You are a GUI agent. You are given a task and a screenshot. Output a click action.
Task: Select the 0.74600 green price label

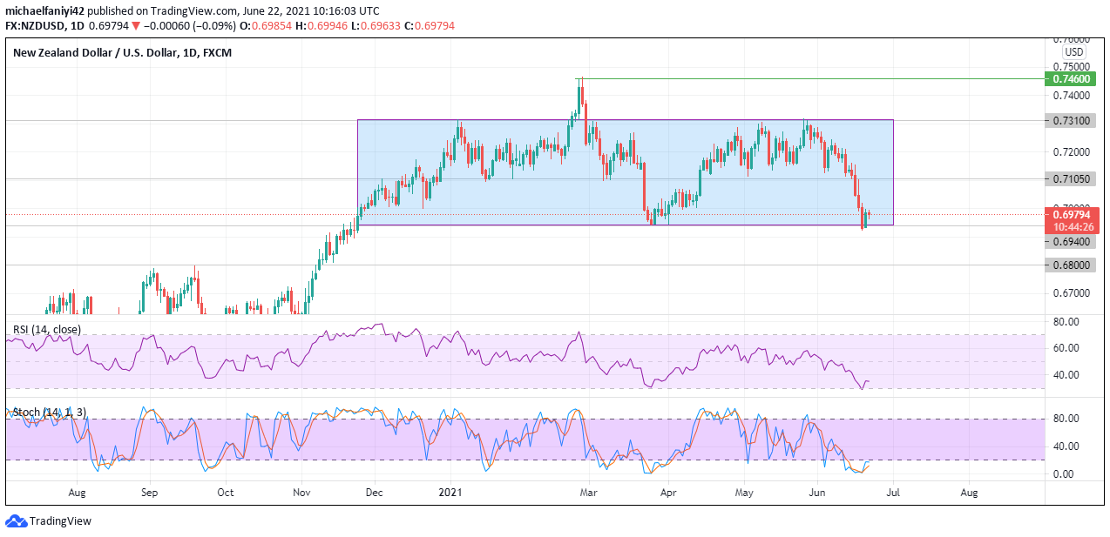point(1071,78)
